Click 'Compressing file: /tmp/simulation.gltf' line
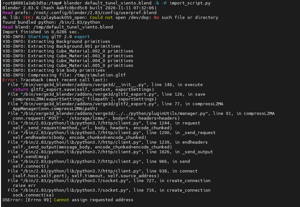The width and height of the screenshot is (300, 207). [64, 75]
